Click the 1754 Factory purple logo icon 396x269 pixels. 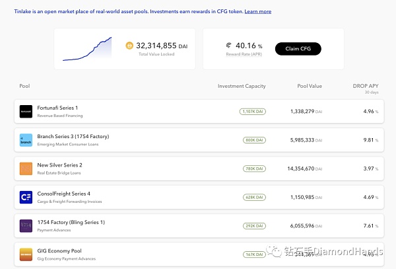(x=26, y=226)
